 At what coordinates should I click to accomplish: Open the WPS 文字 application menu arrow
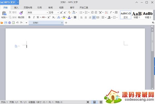(x=18, y=2)
